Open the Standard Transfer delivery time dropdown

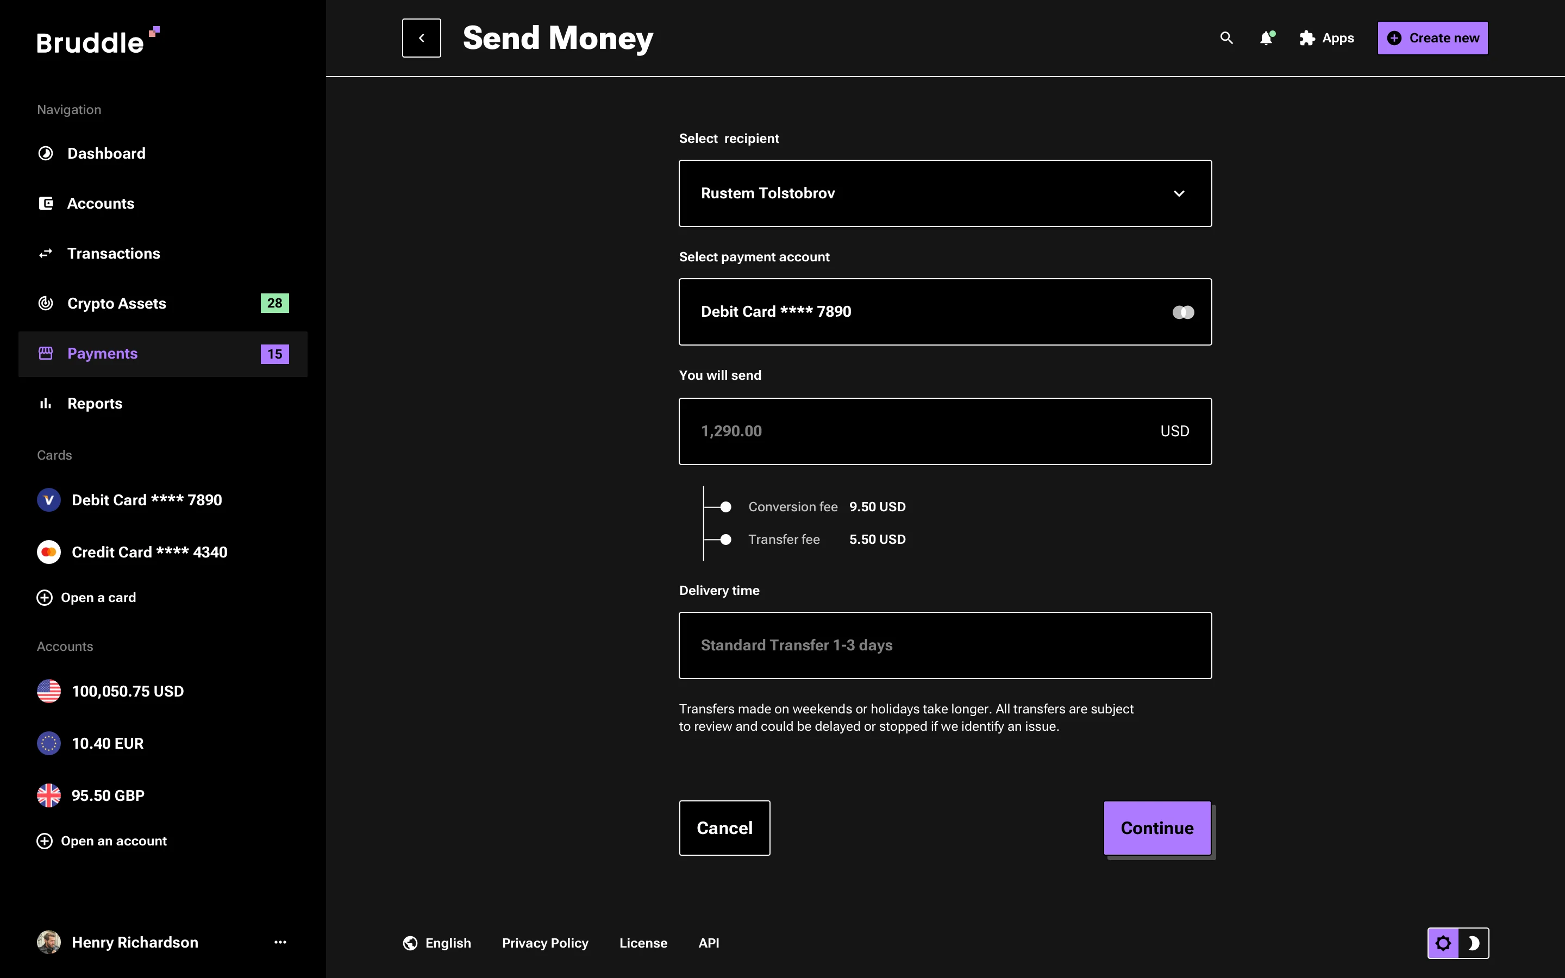[x=944, y=645]
